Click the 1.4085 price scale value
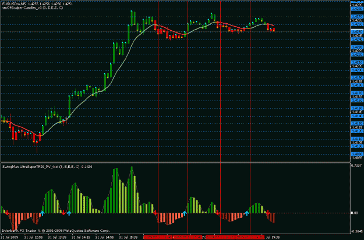The width and height of the screenshot is (364, 240). (x=357, y=158)
